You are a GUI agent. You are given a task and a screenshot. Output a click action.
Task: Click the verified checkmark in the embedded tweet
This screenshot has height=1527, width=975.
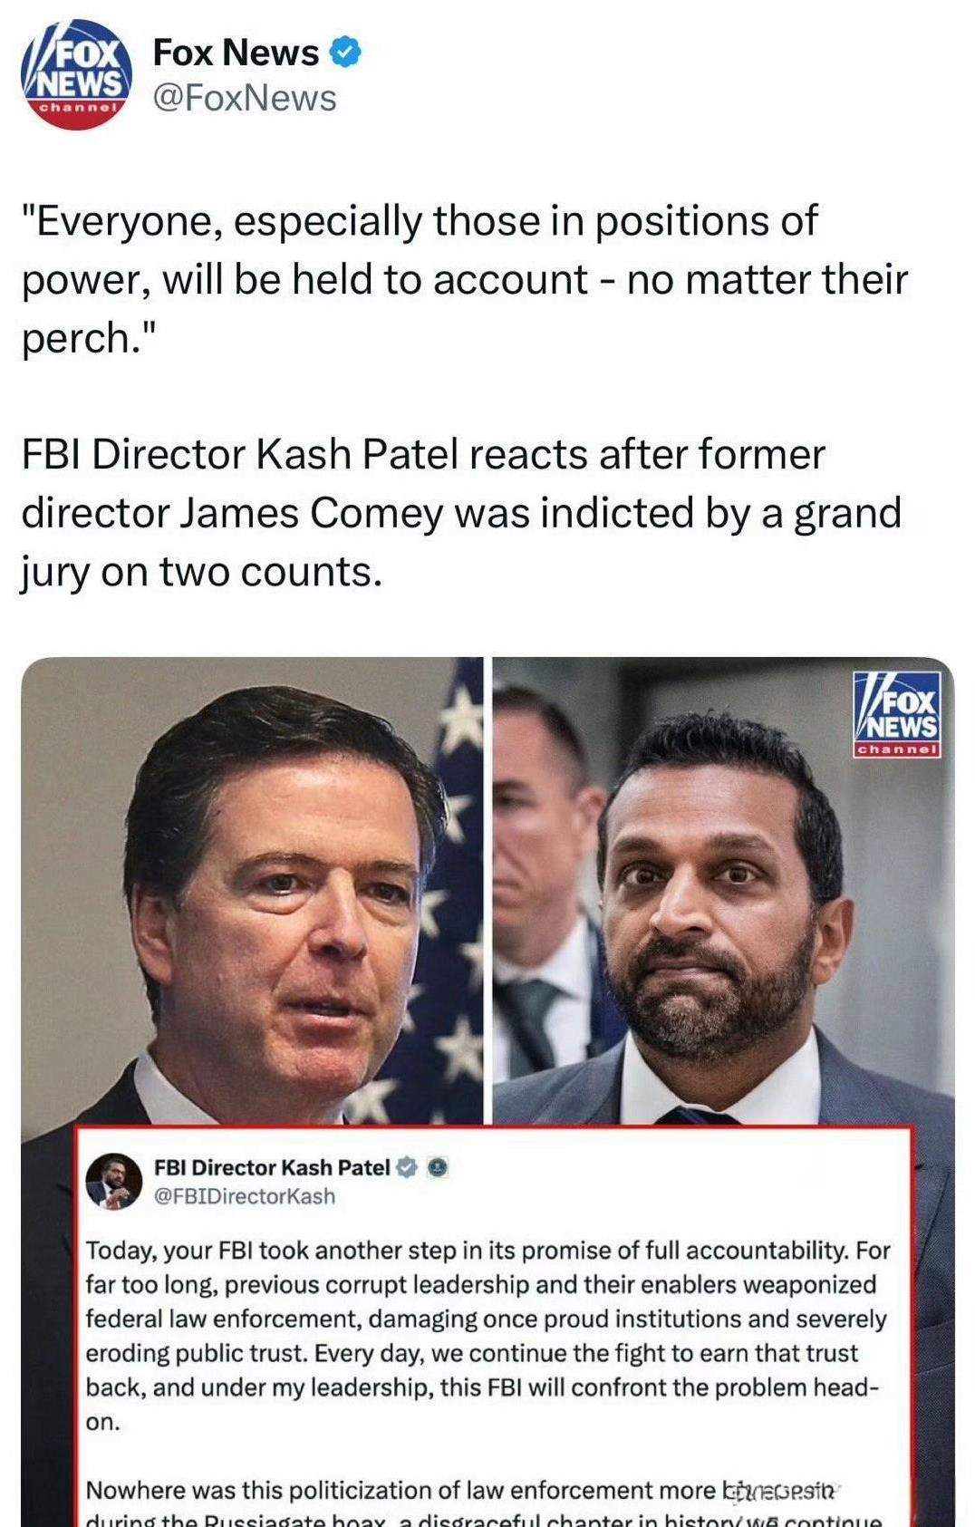408,1167
